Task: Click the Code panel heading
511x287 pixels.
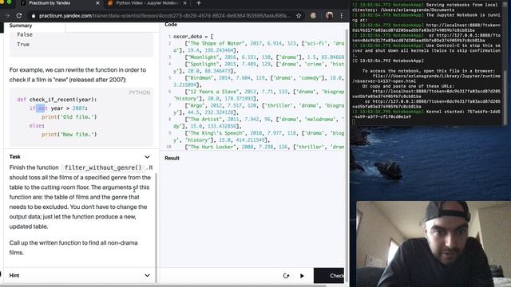Action: click(x=171, y=25)
